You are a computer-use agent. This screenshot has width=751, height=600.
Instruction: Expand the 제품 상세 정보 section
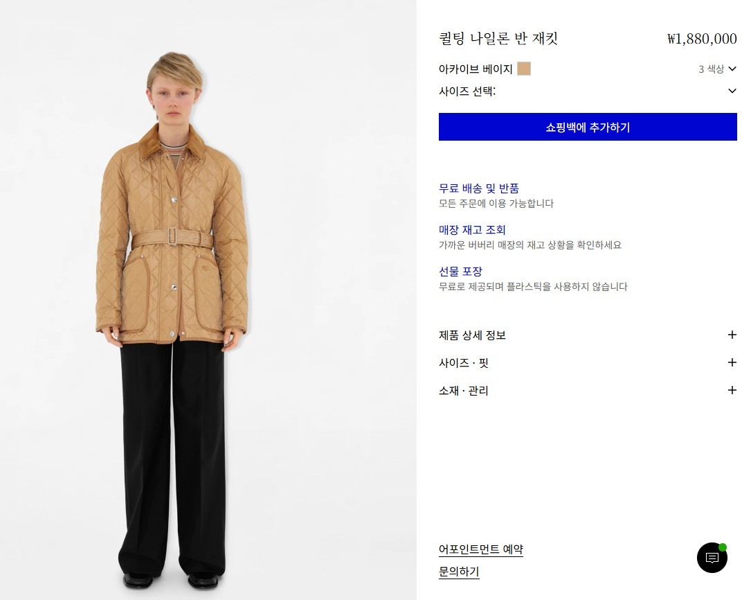tap(588, 335)
